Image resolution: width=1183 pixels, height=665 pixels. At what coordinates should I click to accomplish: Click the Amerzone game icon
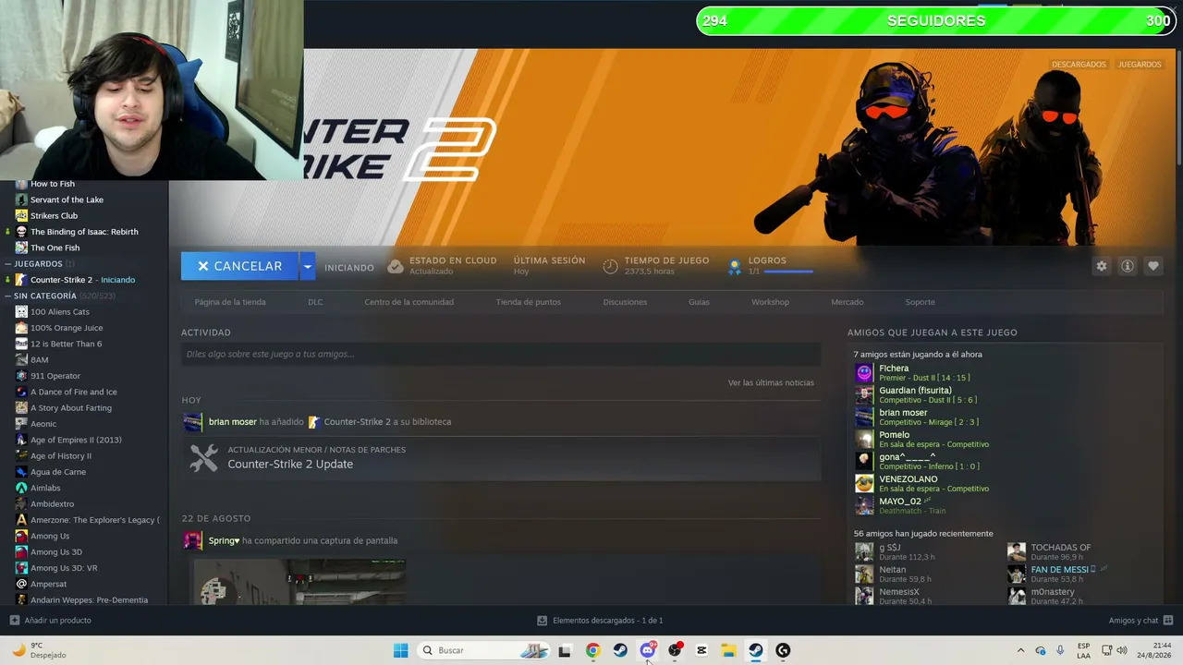click(21, 520)
